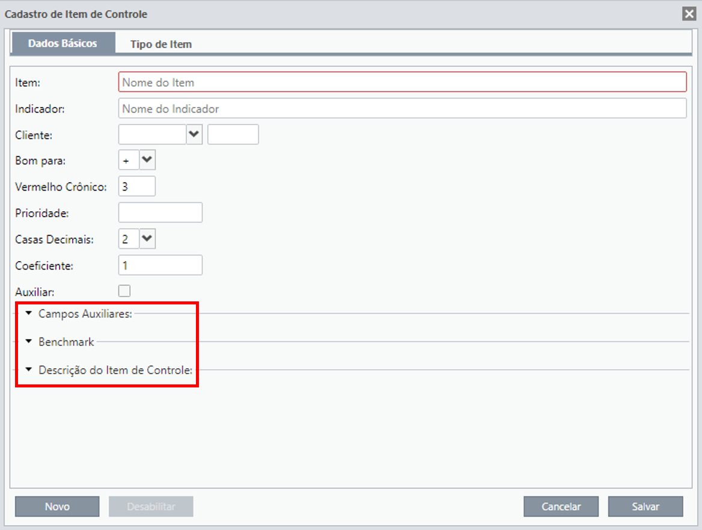Click the Vermelho Crônico value field
Screen dimensions: 702x530
pos(137,186)
